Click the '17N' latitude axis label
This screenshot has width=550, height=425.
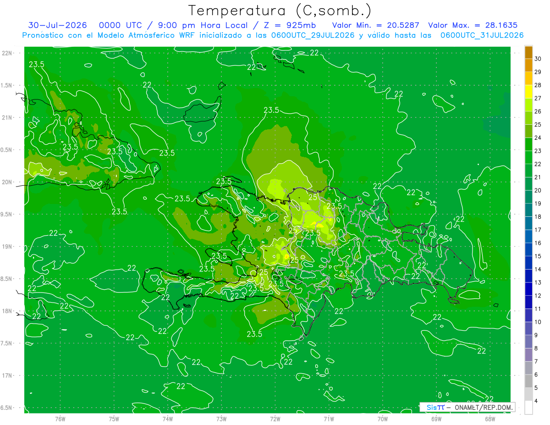8,375
